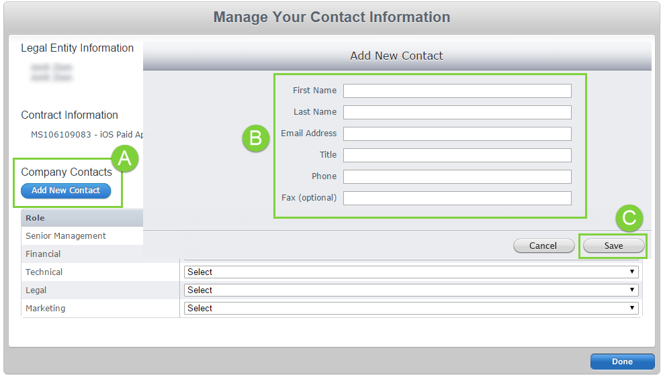Image resolution: width=661 pixels, height=375 pixels.
Task: Click the green B annotation badge
Action: (x=255, y=138)
